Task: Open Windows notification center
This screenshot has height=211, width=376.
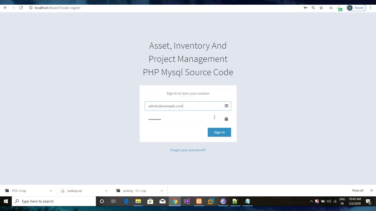Action: (x=368, y=201)
